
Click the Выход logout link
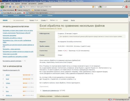pyautogui.click(x=73, y=20)
